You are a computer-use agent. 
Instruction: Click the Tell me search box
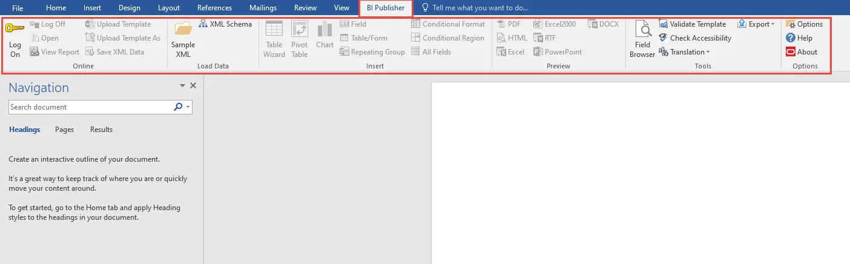[x=474, y=8]
